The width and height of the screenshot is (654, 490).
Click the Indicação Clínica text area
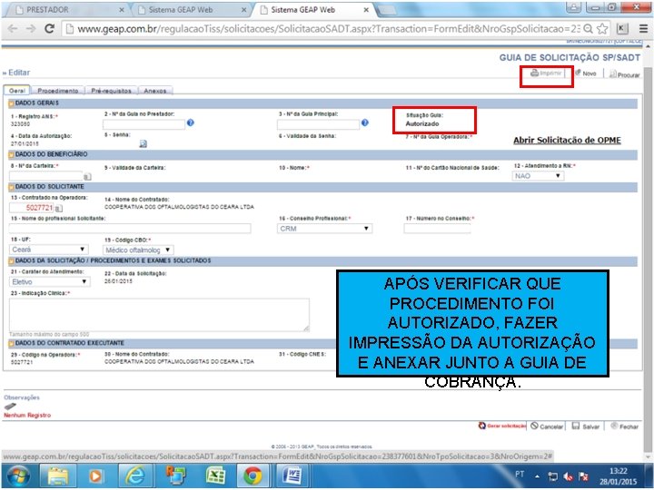159,315
